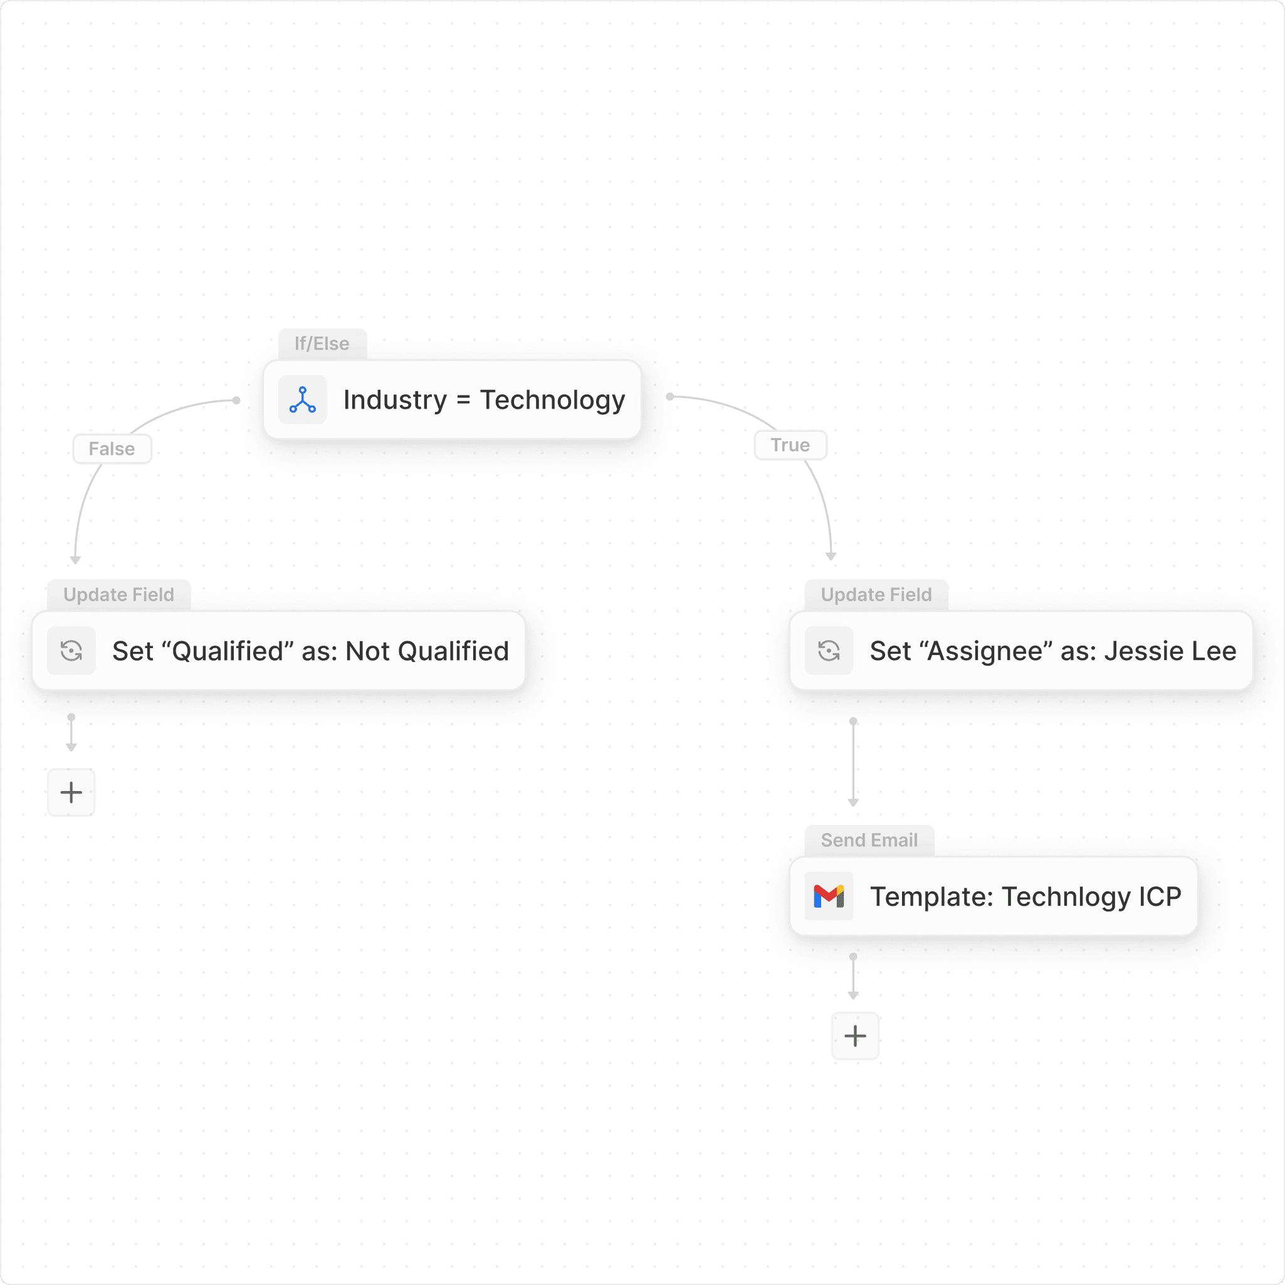Add step below Not Qualified branch

tap(71, 792)
